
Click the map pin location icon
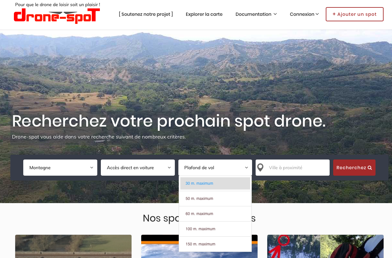[x=260, y=168]
